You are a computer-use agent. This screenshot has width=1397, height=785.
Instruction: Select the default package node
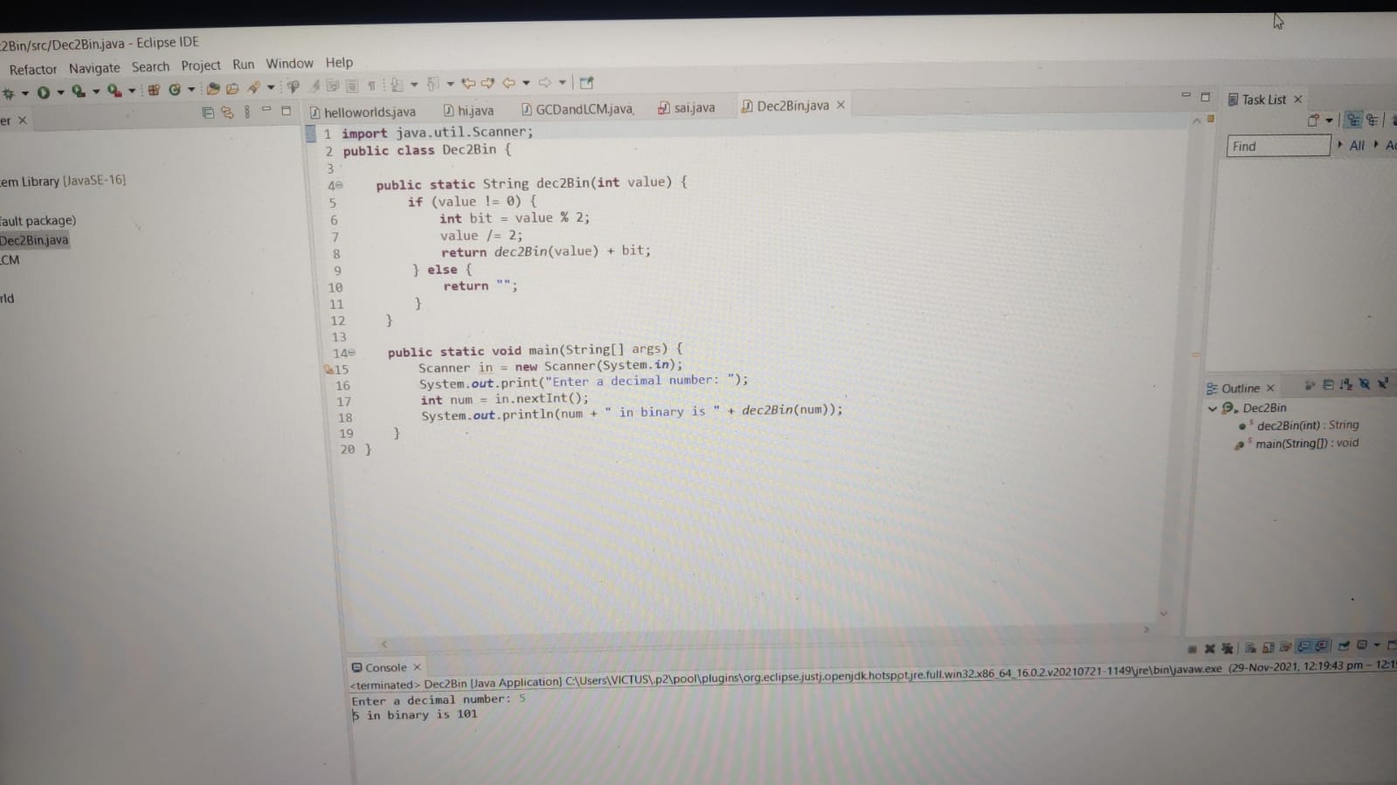[x=38, y=221]
